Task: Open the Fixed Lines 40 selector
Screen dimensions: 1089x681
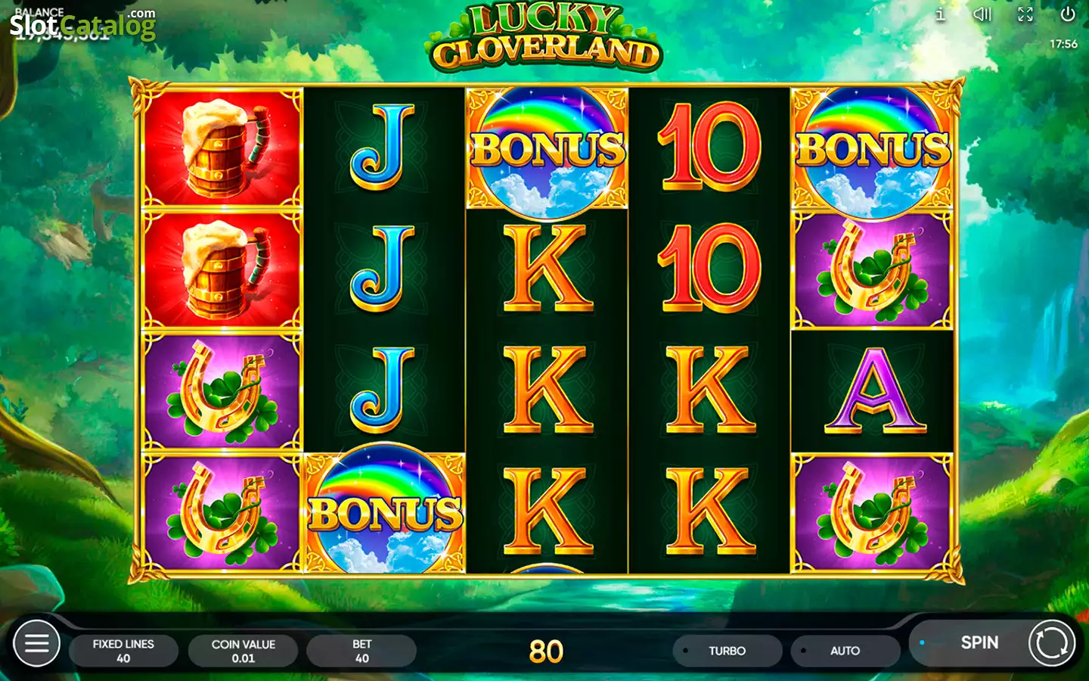Action: 123,651
